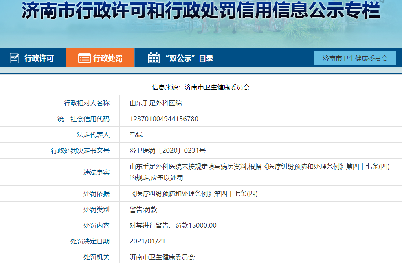Click the banner title 济南市行政许可和行政处罚信用信息公示专栏
402x263 pixels.
(x=201, y=10)
